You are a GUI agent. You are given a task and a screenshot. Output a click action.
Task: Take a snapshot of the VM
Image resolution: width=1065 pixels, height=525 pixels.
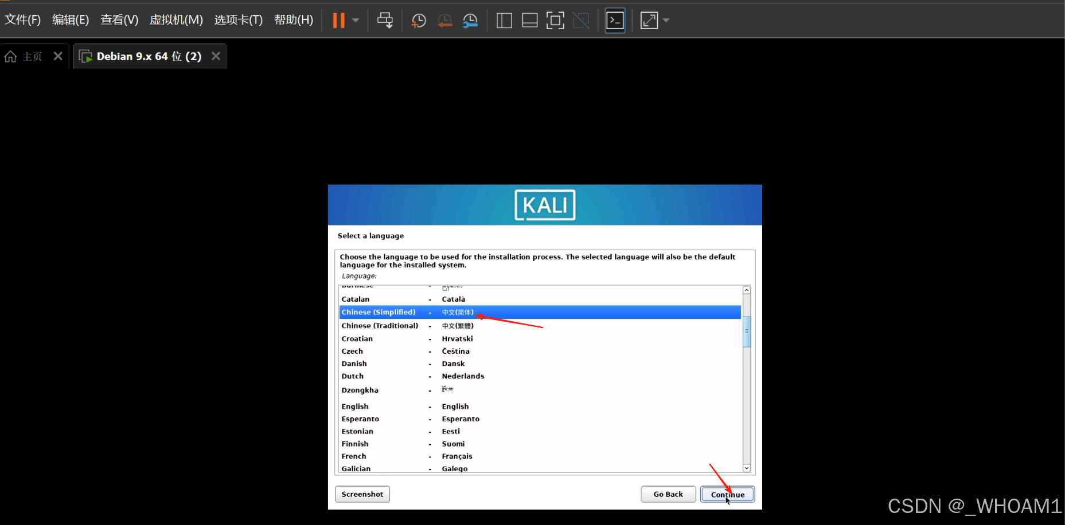[419, 21]
